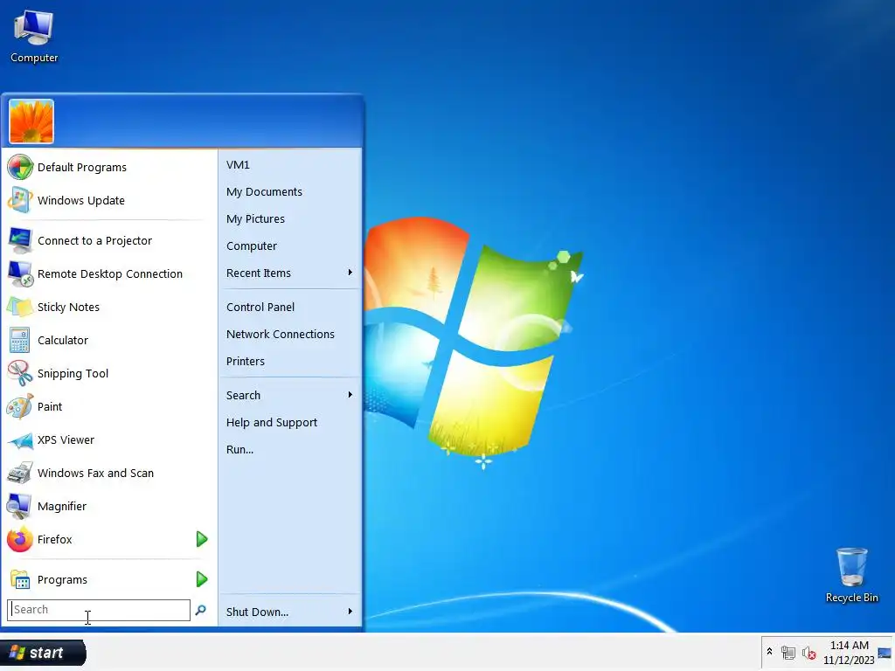This screenshot has height=671, width=895.
Task: Click Snipping Tool text label
Action: (x=73, y=374)
